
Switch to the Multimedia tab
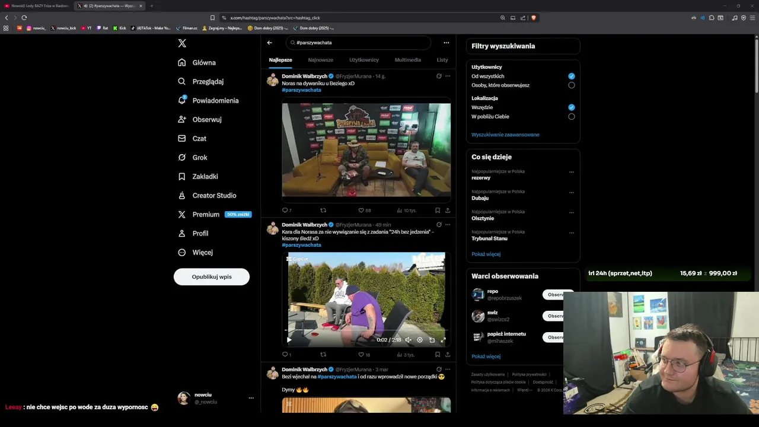click(x=408, y=60)
